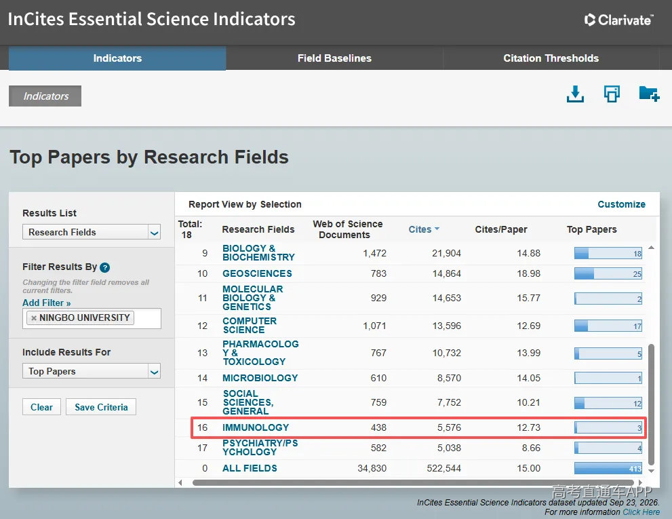Click the Psychiatry top papers bar 4
This screenshot has height=519, width=672.
coord(608,448)
